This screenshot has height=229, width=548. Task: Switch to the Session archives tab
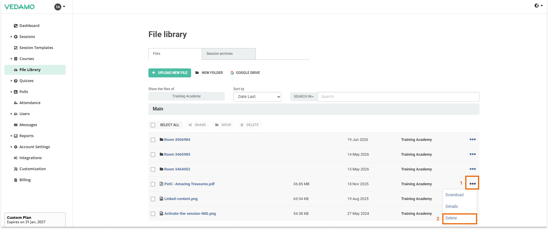[229, 54]
